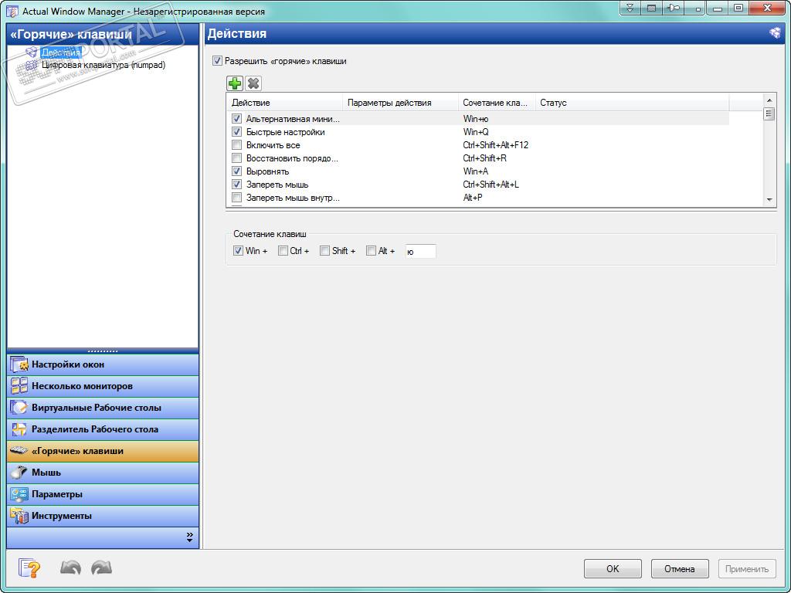The height and width of the screenshot is (593, 791).
Task: Click the Настройки окон section icon
Action: [x=19, y=364]
